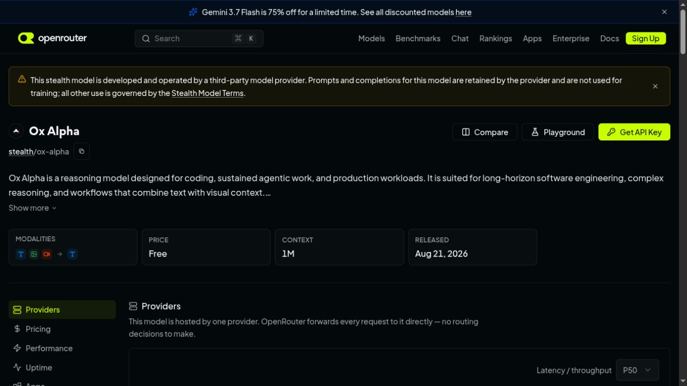Open the Enterprise page
This screenshot has height=386, width=687.
[571, 38]
